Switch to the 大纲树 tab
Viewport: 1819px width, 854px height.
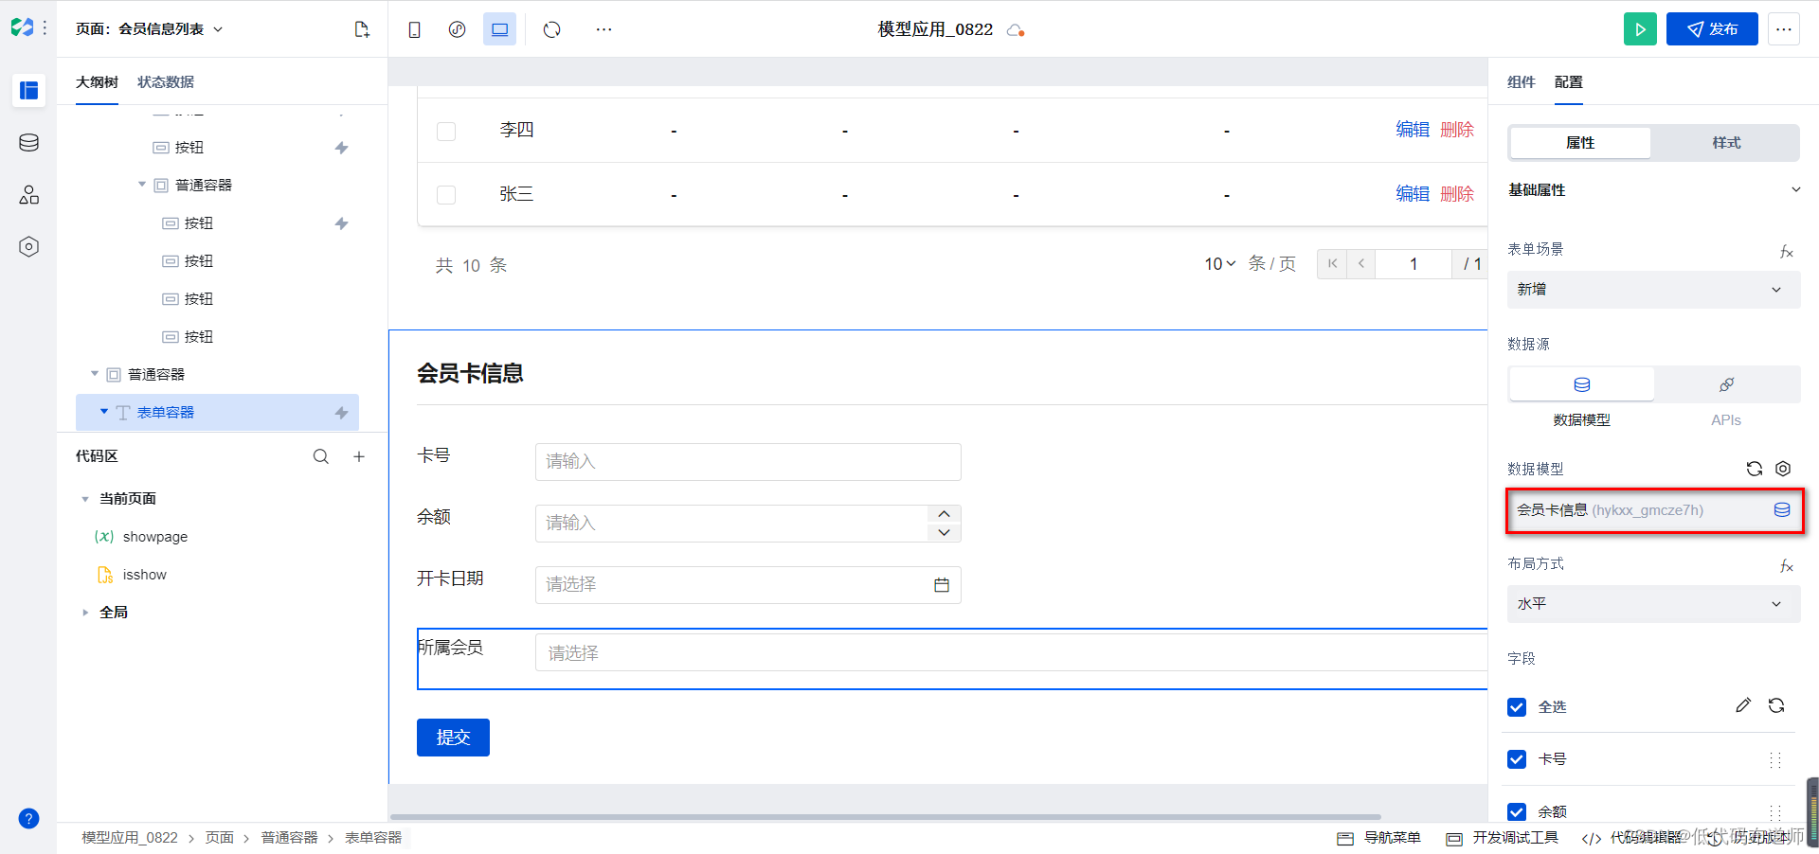point(97,82)
